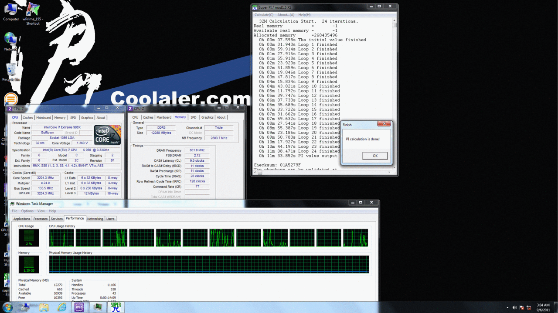Switch to the Networking tab in Task Manager

(95, 219)
